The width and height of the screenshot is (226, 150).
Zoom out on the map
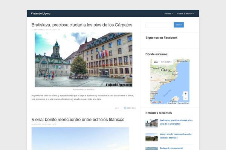pos(185,98)
